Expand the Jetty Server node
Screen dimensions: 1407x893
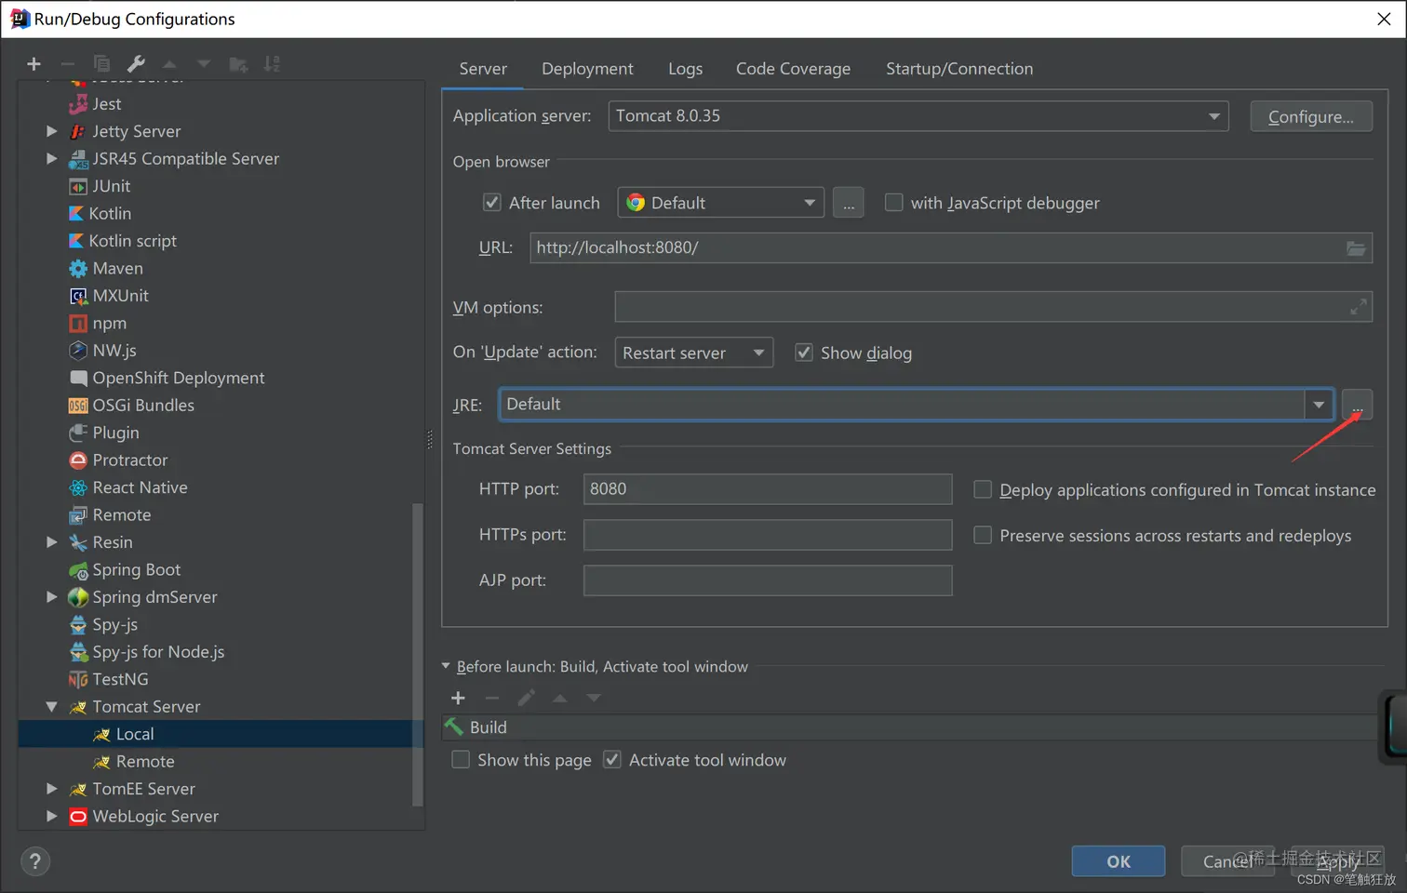click(x=52, y=131)
